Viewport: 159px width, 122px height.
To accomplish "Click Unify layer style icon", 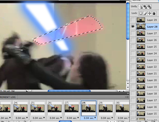I will 149,7.
